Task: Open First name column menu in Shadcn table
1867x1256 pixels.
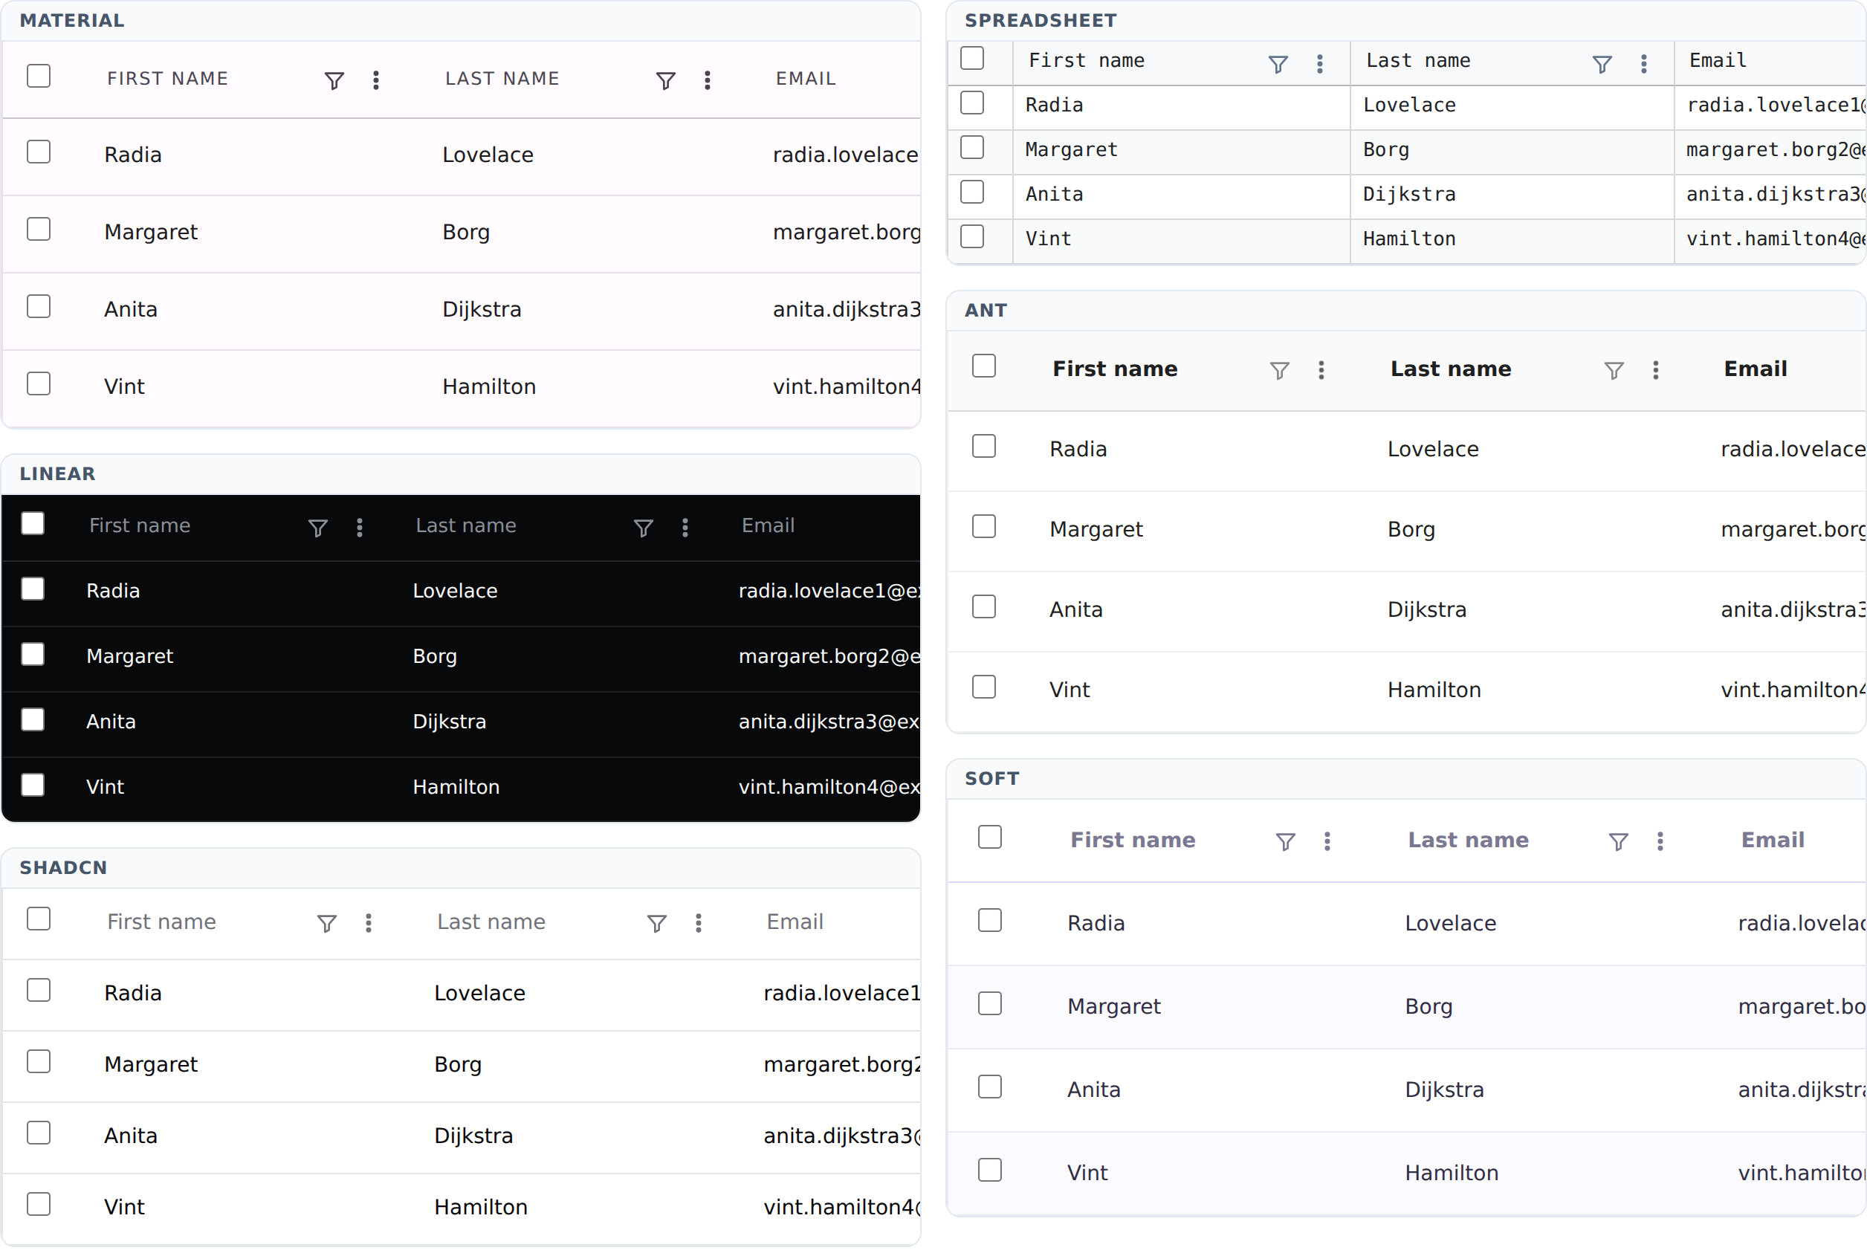Action: [x=369, y=924]
